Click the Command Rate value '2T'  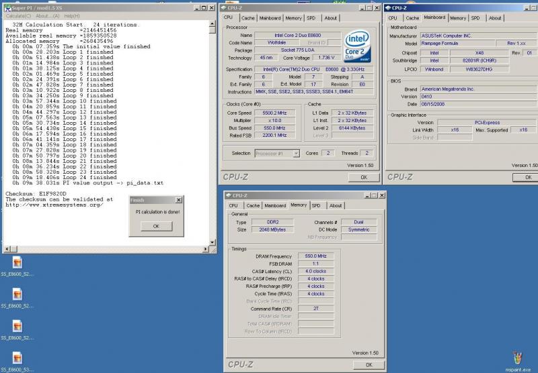pyautogui.click(x=315, y=309)
